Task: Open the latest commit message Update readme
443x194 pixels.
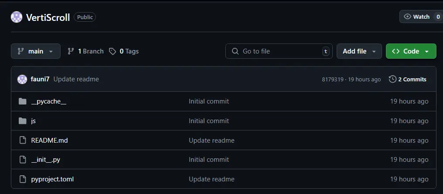Action: click(x=76, y=79)
